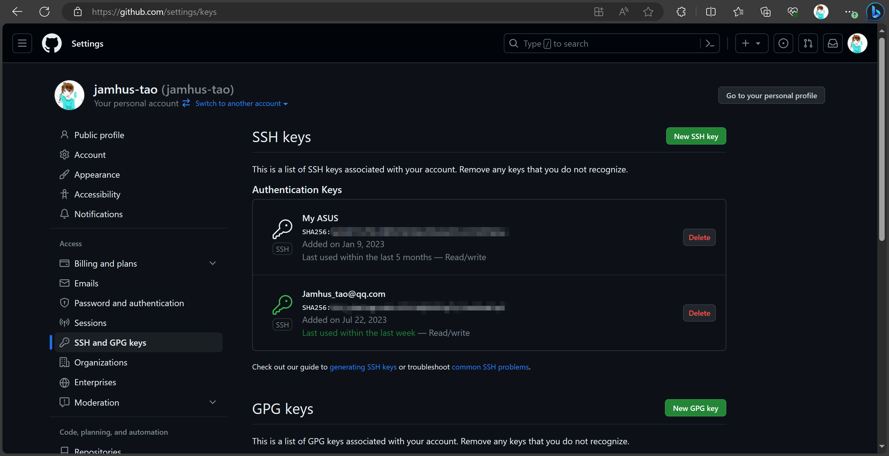Open generating SSH keys guide link
The height and width of the screenshot is (456, 889).
363,367
